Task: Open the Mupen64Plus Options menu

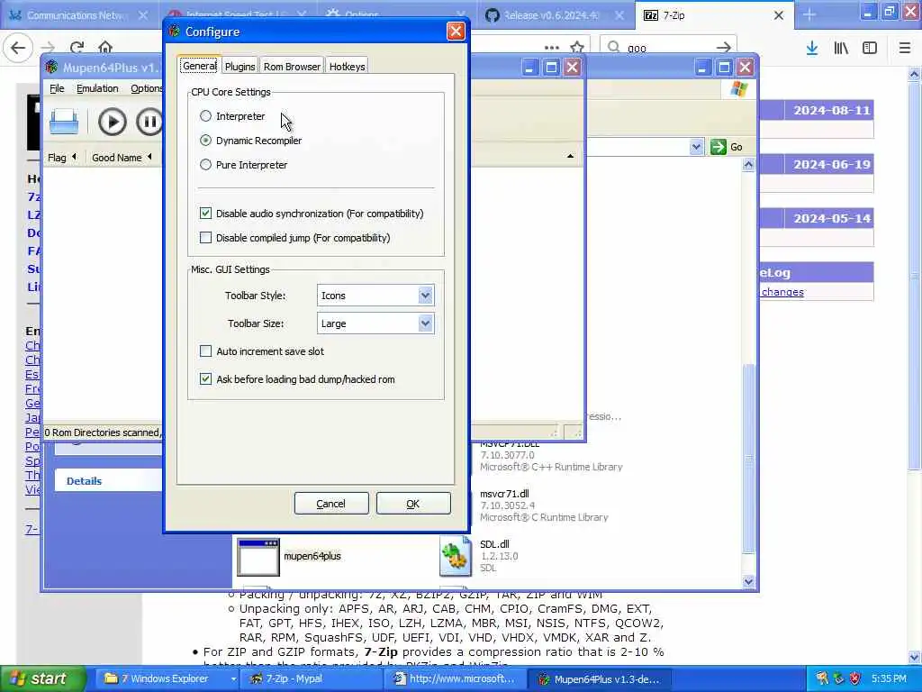Action: pos(146,88)
